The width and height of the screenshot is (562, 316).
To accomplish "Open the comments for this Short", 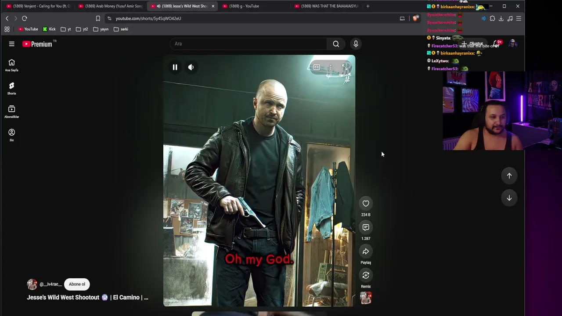I will [366, 227].
